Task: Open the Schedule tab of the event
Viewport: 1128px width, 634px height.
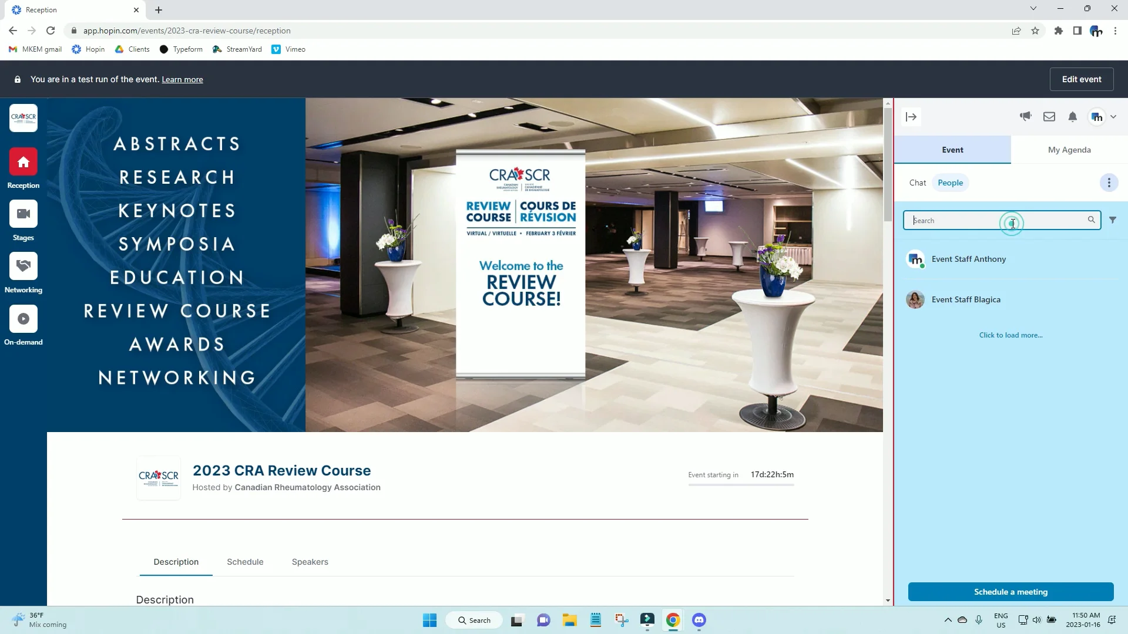Action: point(245,562)
